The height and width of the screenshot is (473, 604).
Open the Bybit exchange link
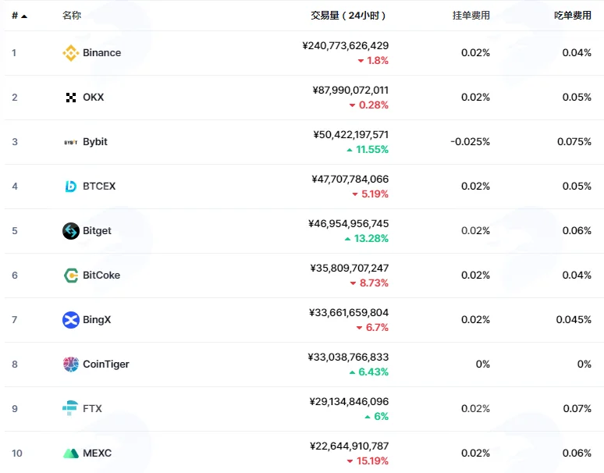(95, 142)
